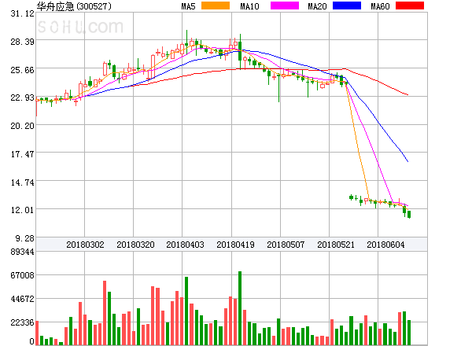Click the orange MA5 legend swatch
472x346 pixels.
pos(216,6)
